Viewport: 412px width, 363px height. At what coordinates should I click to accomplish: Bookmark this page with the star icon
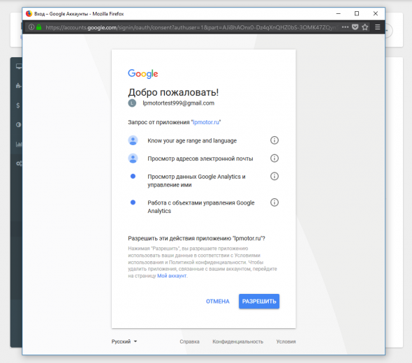(365, 27)
